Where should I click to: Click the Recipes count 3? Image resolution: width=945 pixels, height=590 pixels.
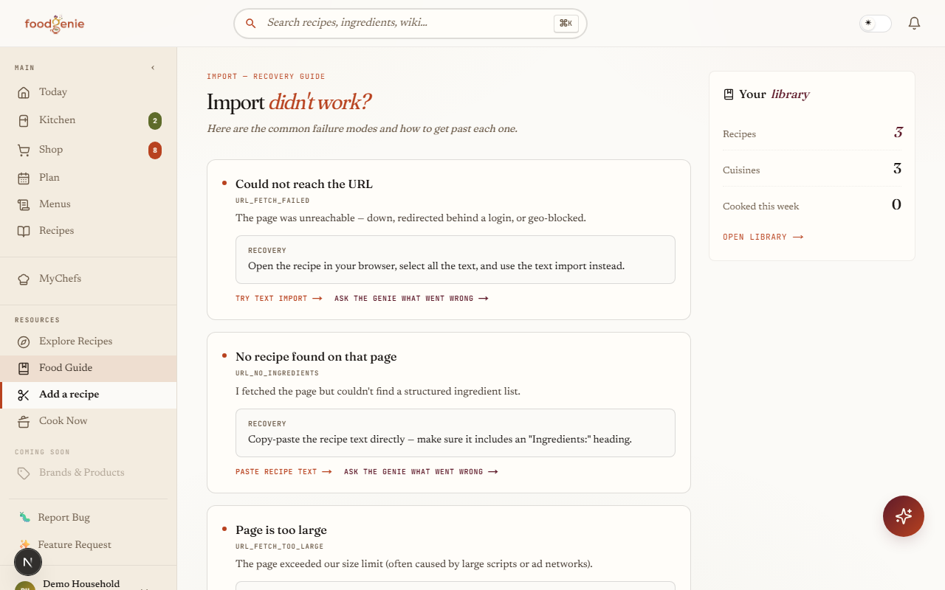[x=898, y=133]
